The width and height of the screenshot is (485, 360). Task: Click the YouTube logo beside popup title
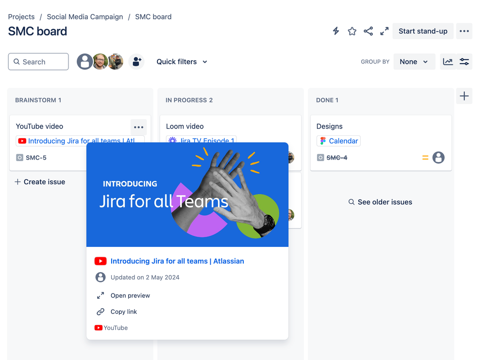click(x=100, y=261)
